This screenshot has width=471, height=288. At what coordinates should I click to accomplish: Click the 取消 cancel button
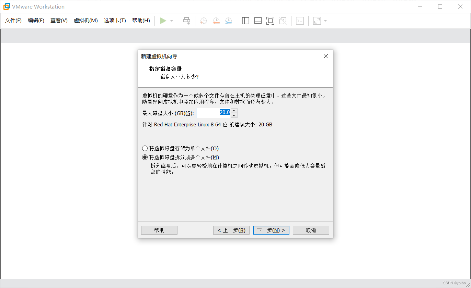click(311, 230)
